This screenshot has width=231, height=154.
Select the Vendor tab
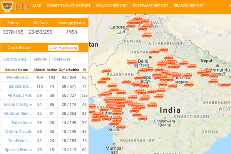click(x=40, y=59)
